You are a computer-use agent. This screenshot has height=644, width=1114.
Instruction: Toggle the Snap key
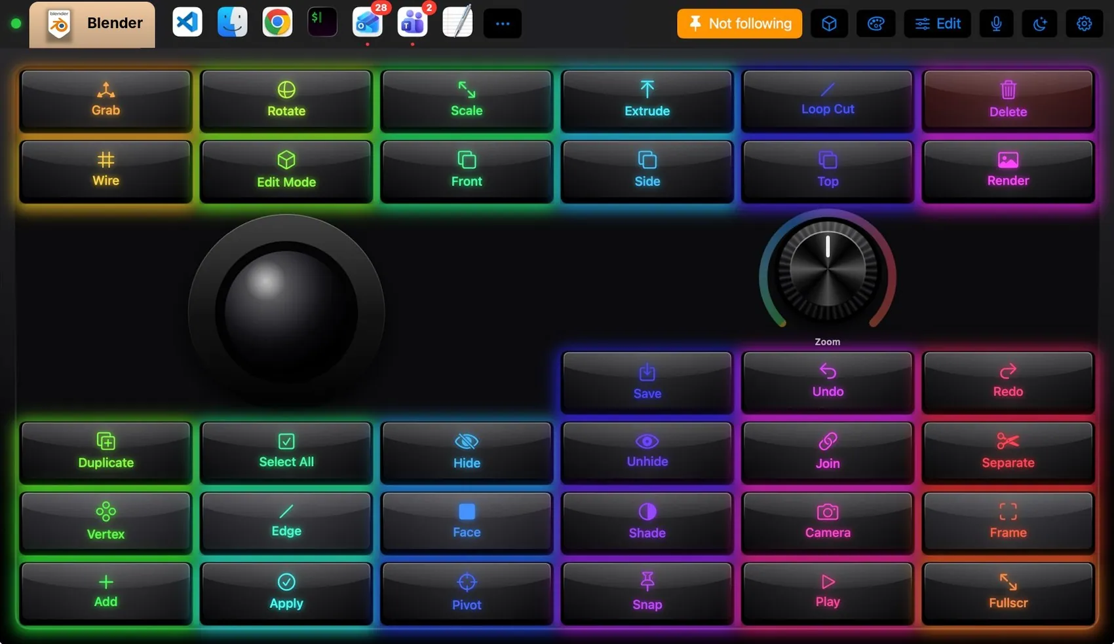(x=647, y=593)
